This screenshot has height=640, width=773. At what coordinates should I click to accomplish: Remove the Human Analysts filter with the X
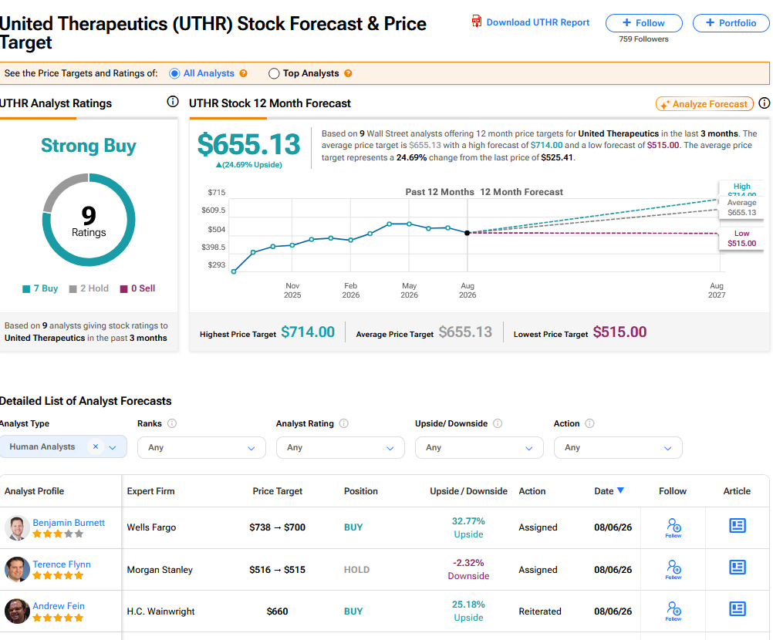[x=96, y=446]
